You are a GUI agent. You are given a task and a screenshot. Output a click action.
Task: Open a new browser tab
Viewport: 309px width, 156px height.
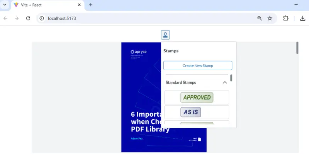[x=91, y=5]
